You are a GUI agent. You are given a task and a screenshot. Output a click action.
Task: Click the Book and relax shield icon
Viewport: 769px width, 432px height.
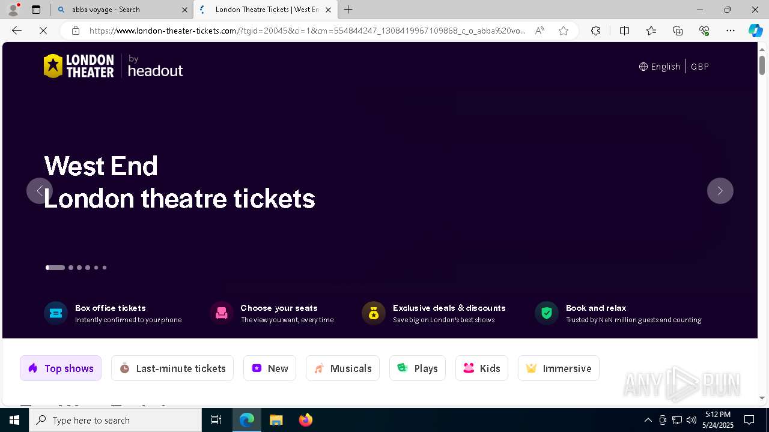tap(547, 313)
